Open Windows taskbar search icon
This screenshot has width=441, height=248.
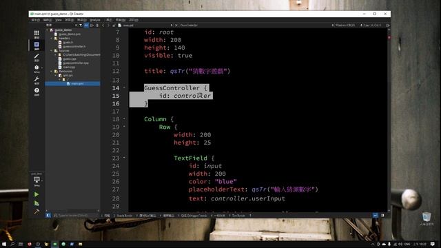[12, 244]
